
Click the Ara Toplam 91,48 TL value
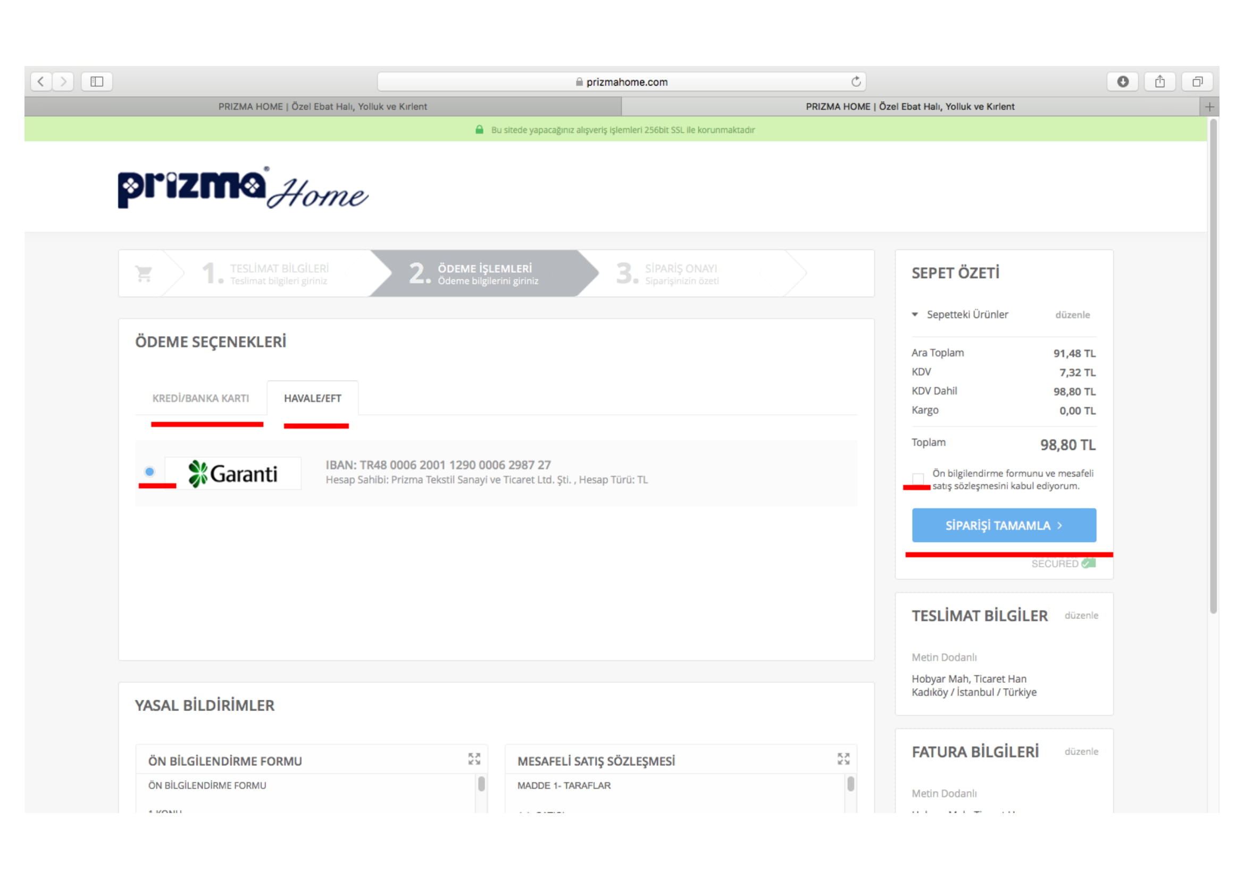point(1074,354)
